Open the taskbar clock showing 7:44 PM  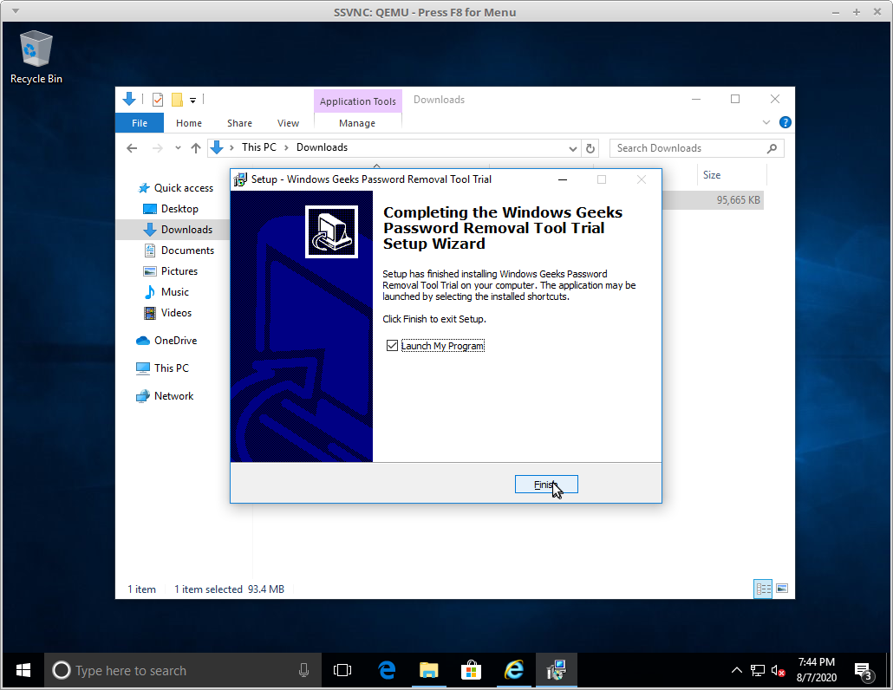tap(816, 670)
